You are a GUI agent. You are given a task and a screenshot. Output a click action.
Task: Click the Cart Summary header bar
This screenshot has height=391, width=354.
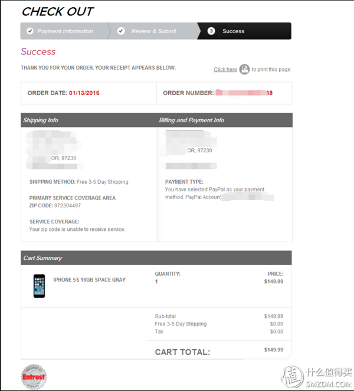[156, 258]
